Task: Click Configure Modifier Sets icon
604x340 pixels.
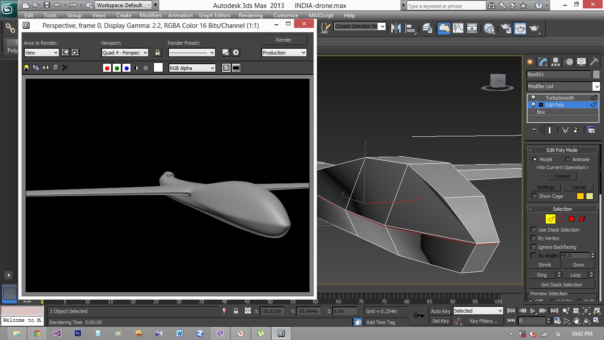Action: (592, 130)
